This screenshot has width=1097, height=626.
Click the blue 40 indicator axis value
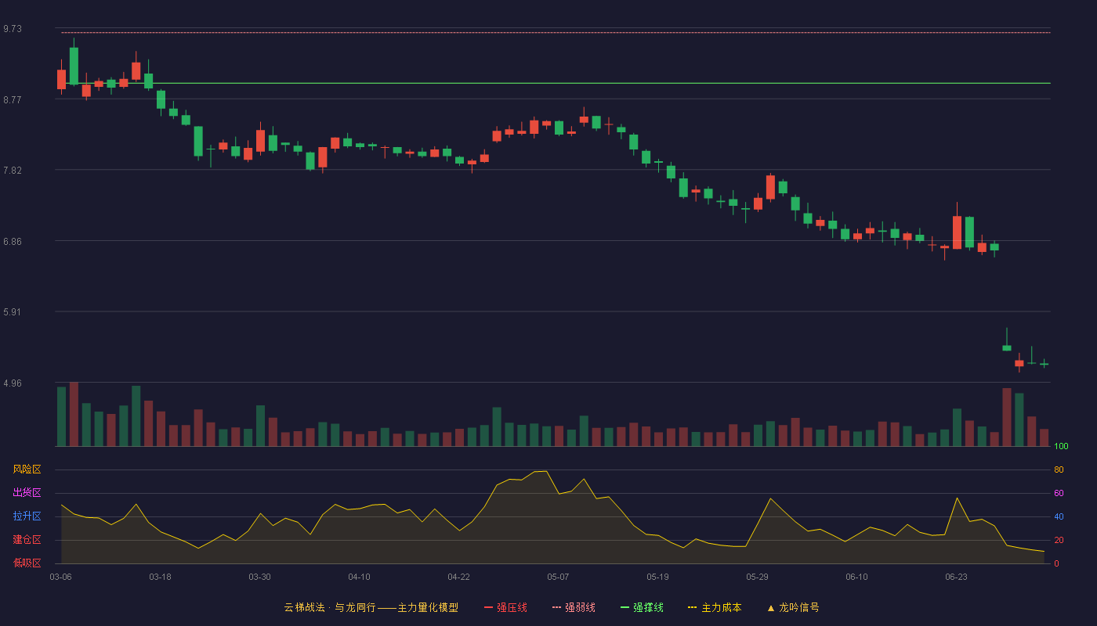1059,516
